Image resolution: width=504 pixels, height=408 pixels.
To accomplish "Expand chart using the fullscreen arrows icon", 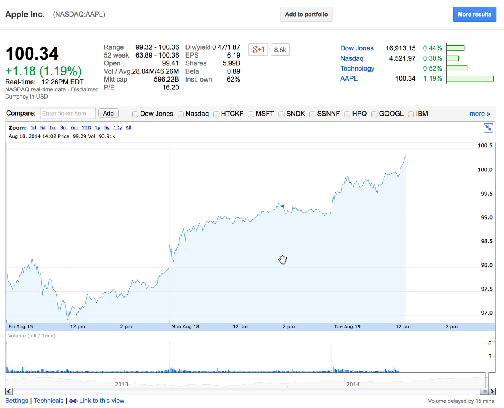I will pyautogui.click(x=488, y=128).
